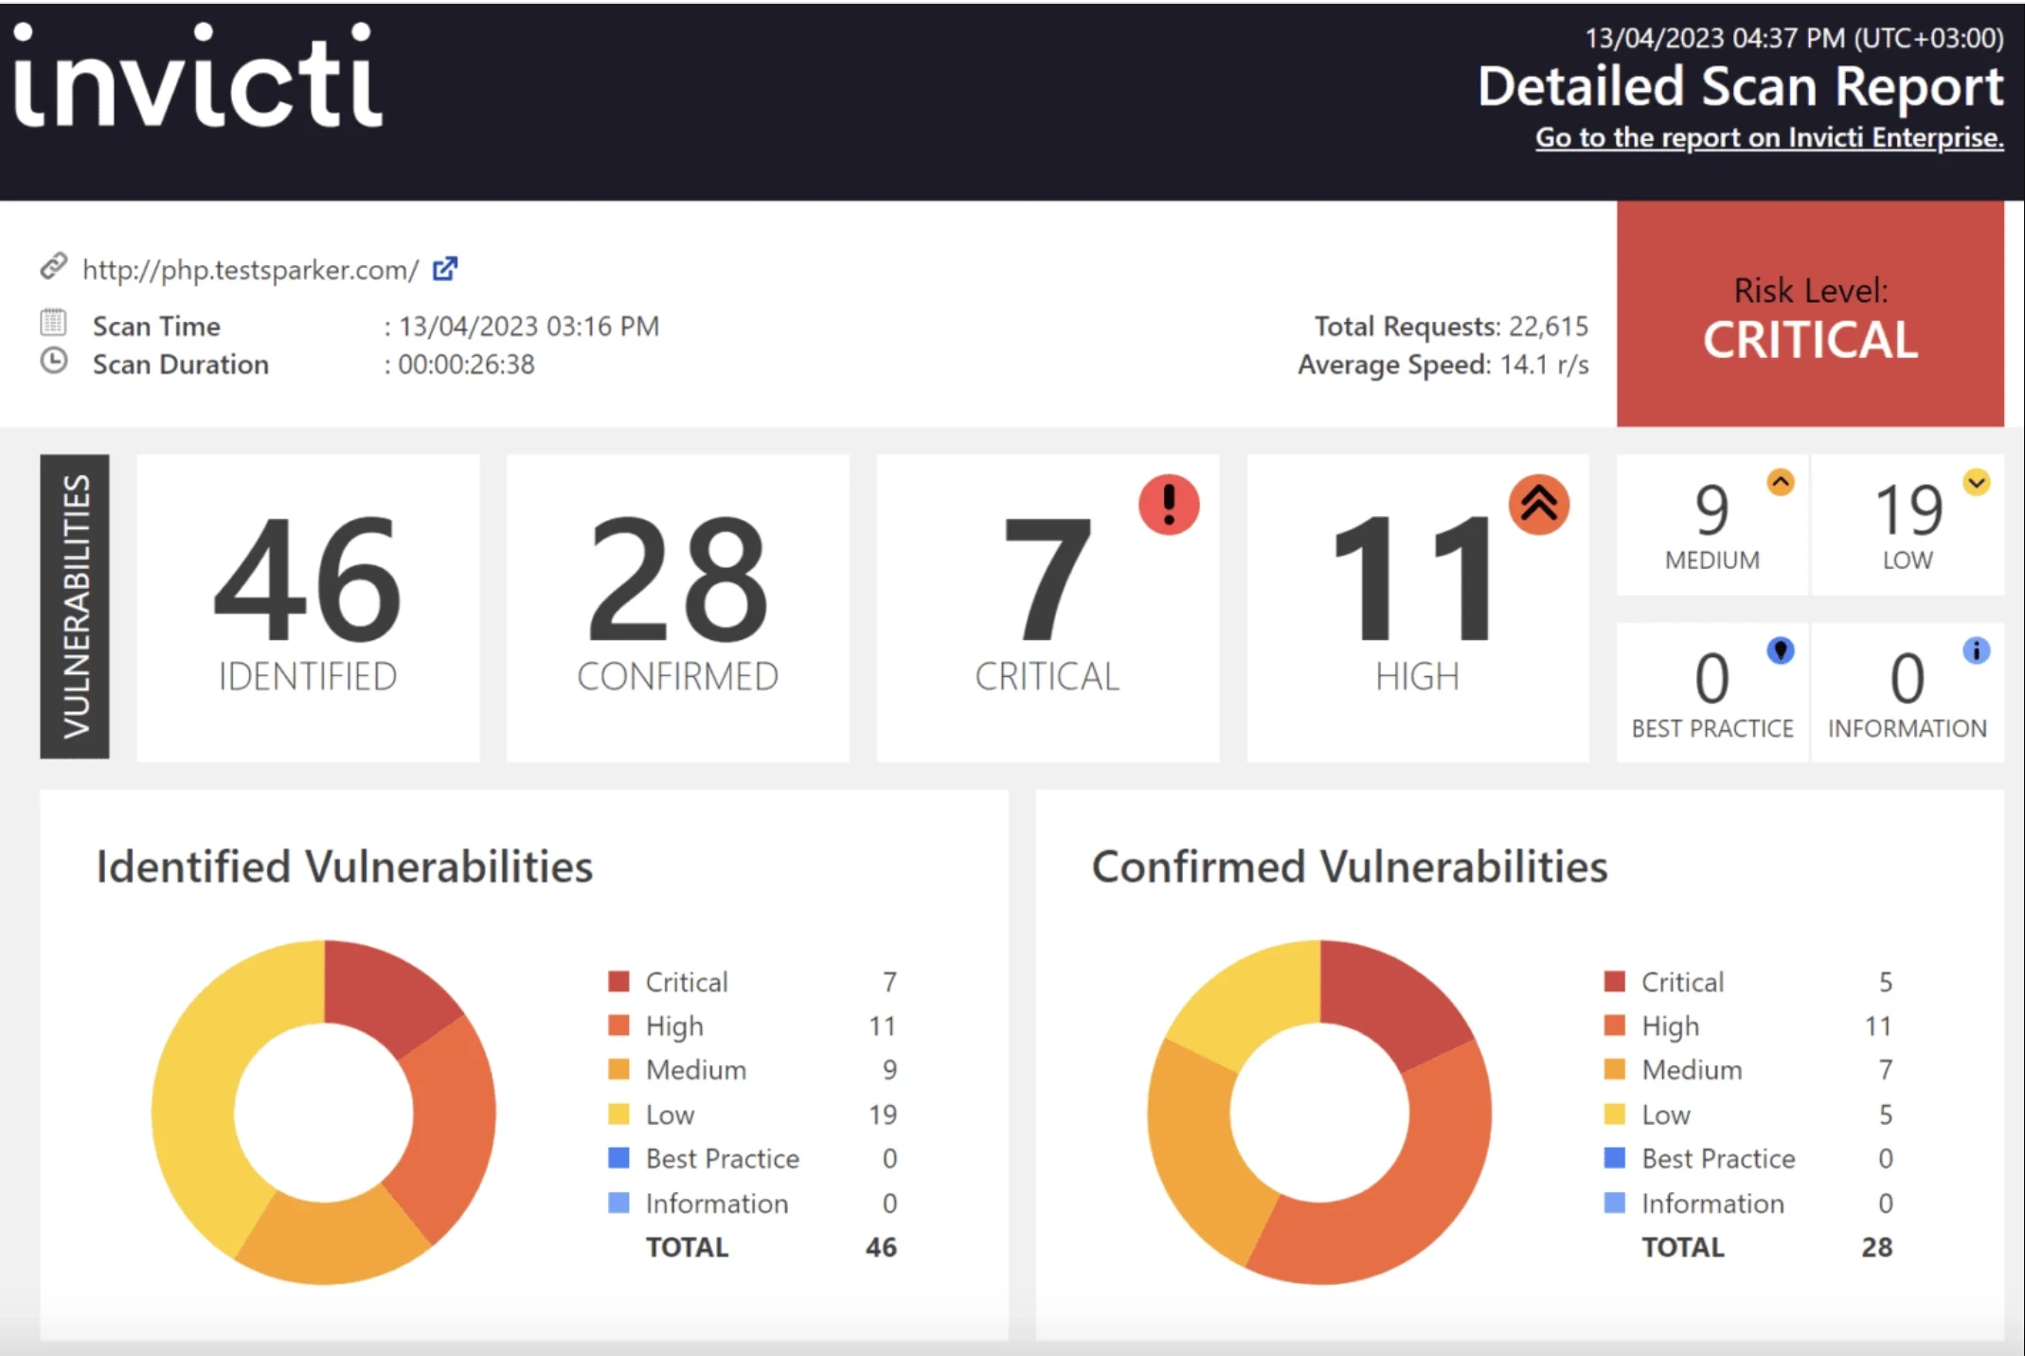This screenshot has height=1356, width=2025.
Task: Click the blue pin icon above Best Practice
Action: (1782, 650)
